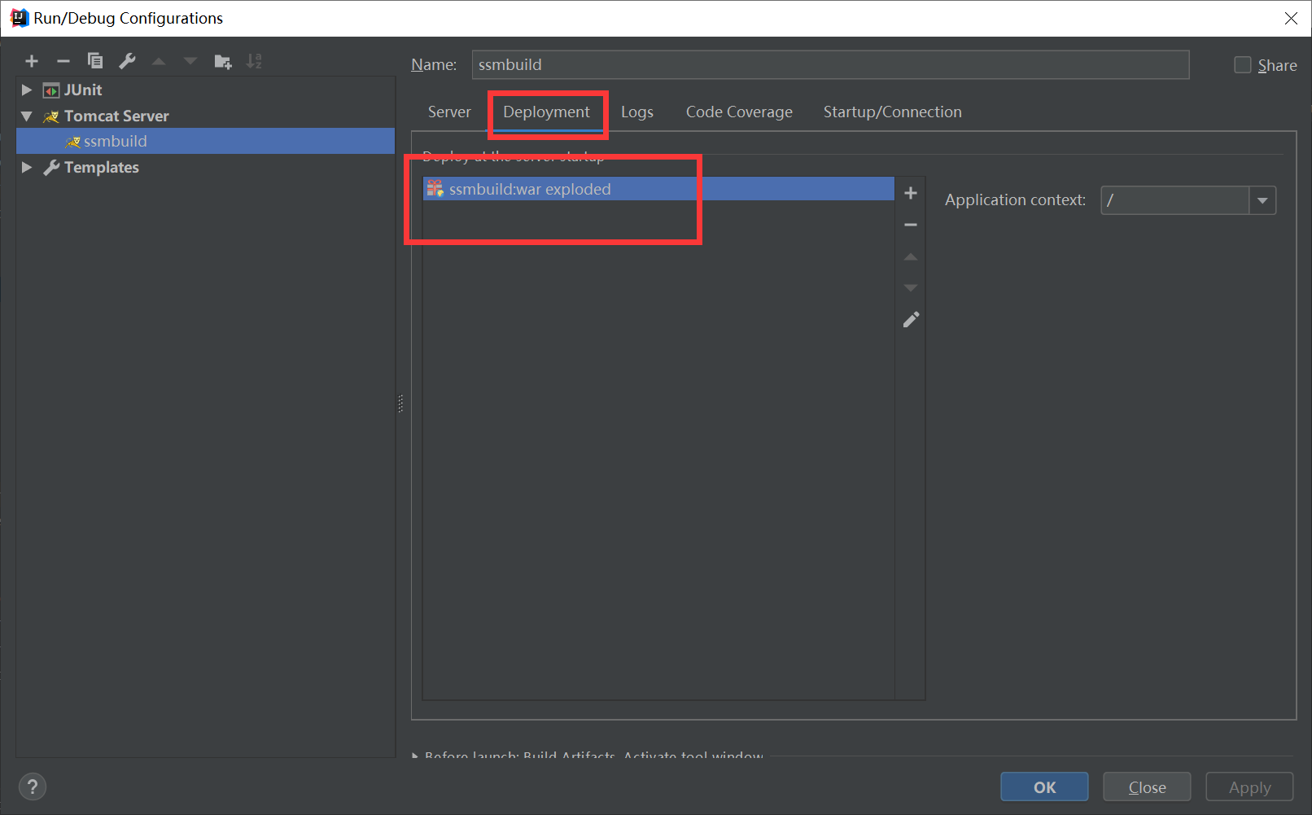
Task: Select the Tomcat Server tree label
Action: pyautogui.click(x=116, y=116)
